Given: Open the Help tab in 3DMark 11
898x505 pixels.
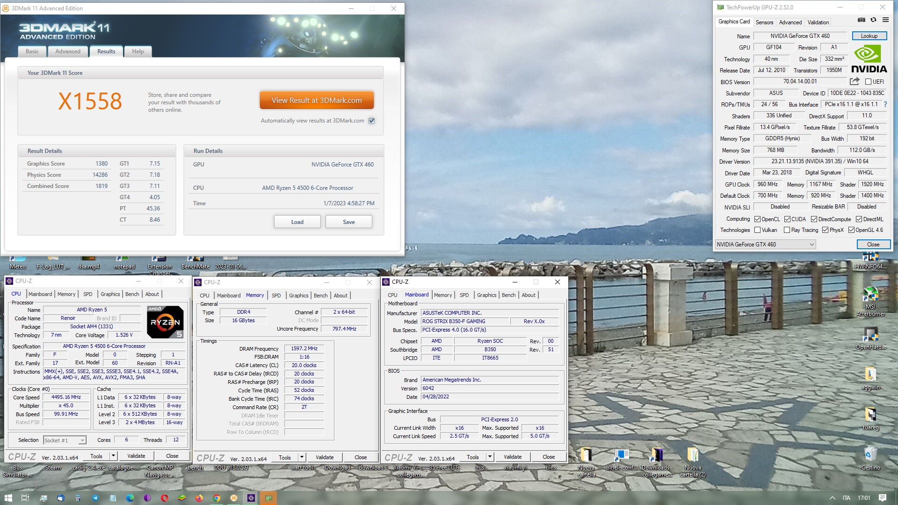Looking at the screenshot, I should (x=138, y=51).
